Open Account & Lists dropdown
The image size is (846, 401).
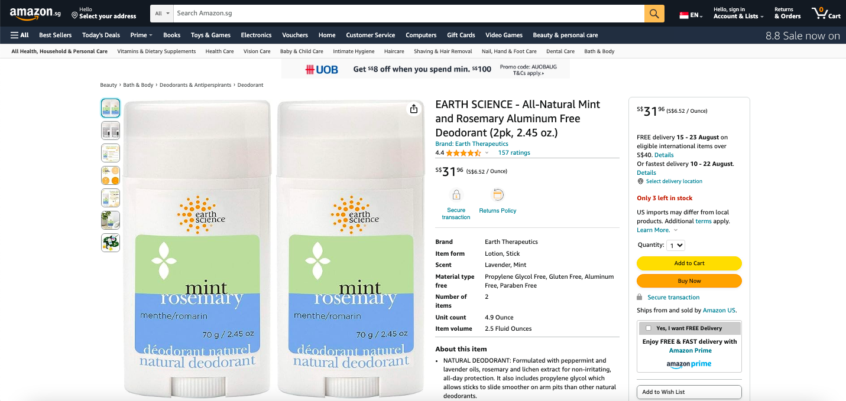738,13
